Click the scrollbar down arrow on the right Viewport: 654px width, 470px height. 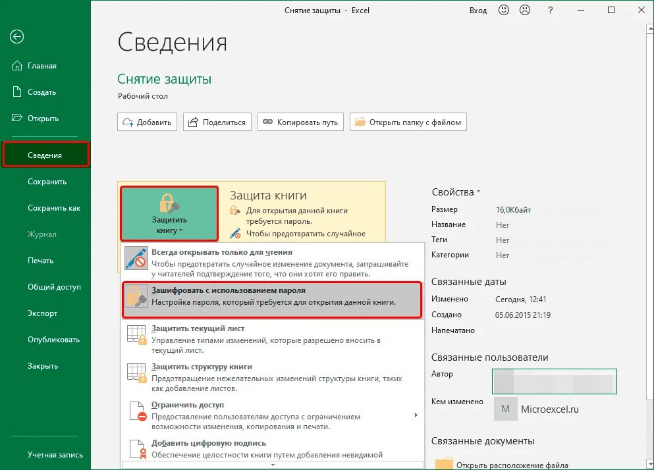[x=650, y=463]
